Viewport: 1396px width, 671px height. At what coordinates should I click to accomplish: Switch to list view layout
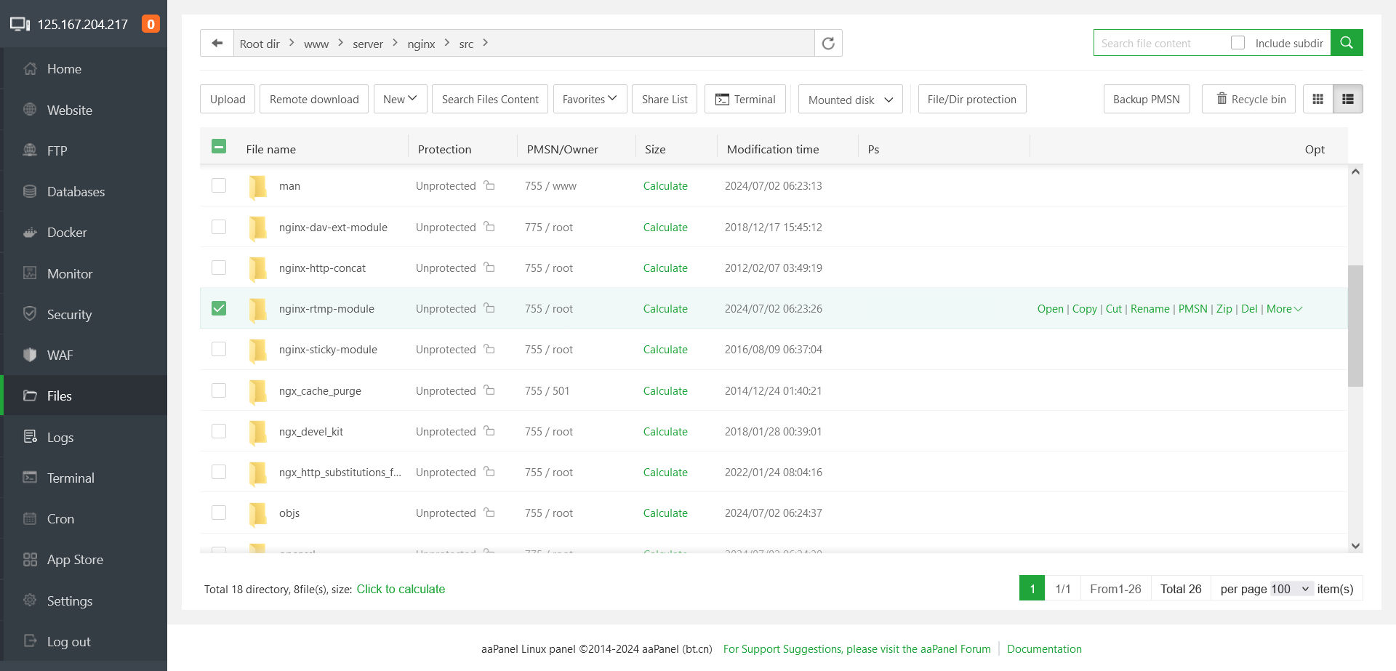coord(1347,99)
